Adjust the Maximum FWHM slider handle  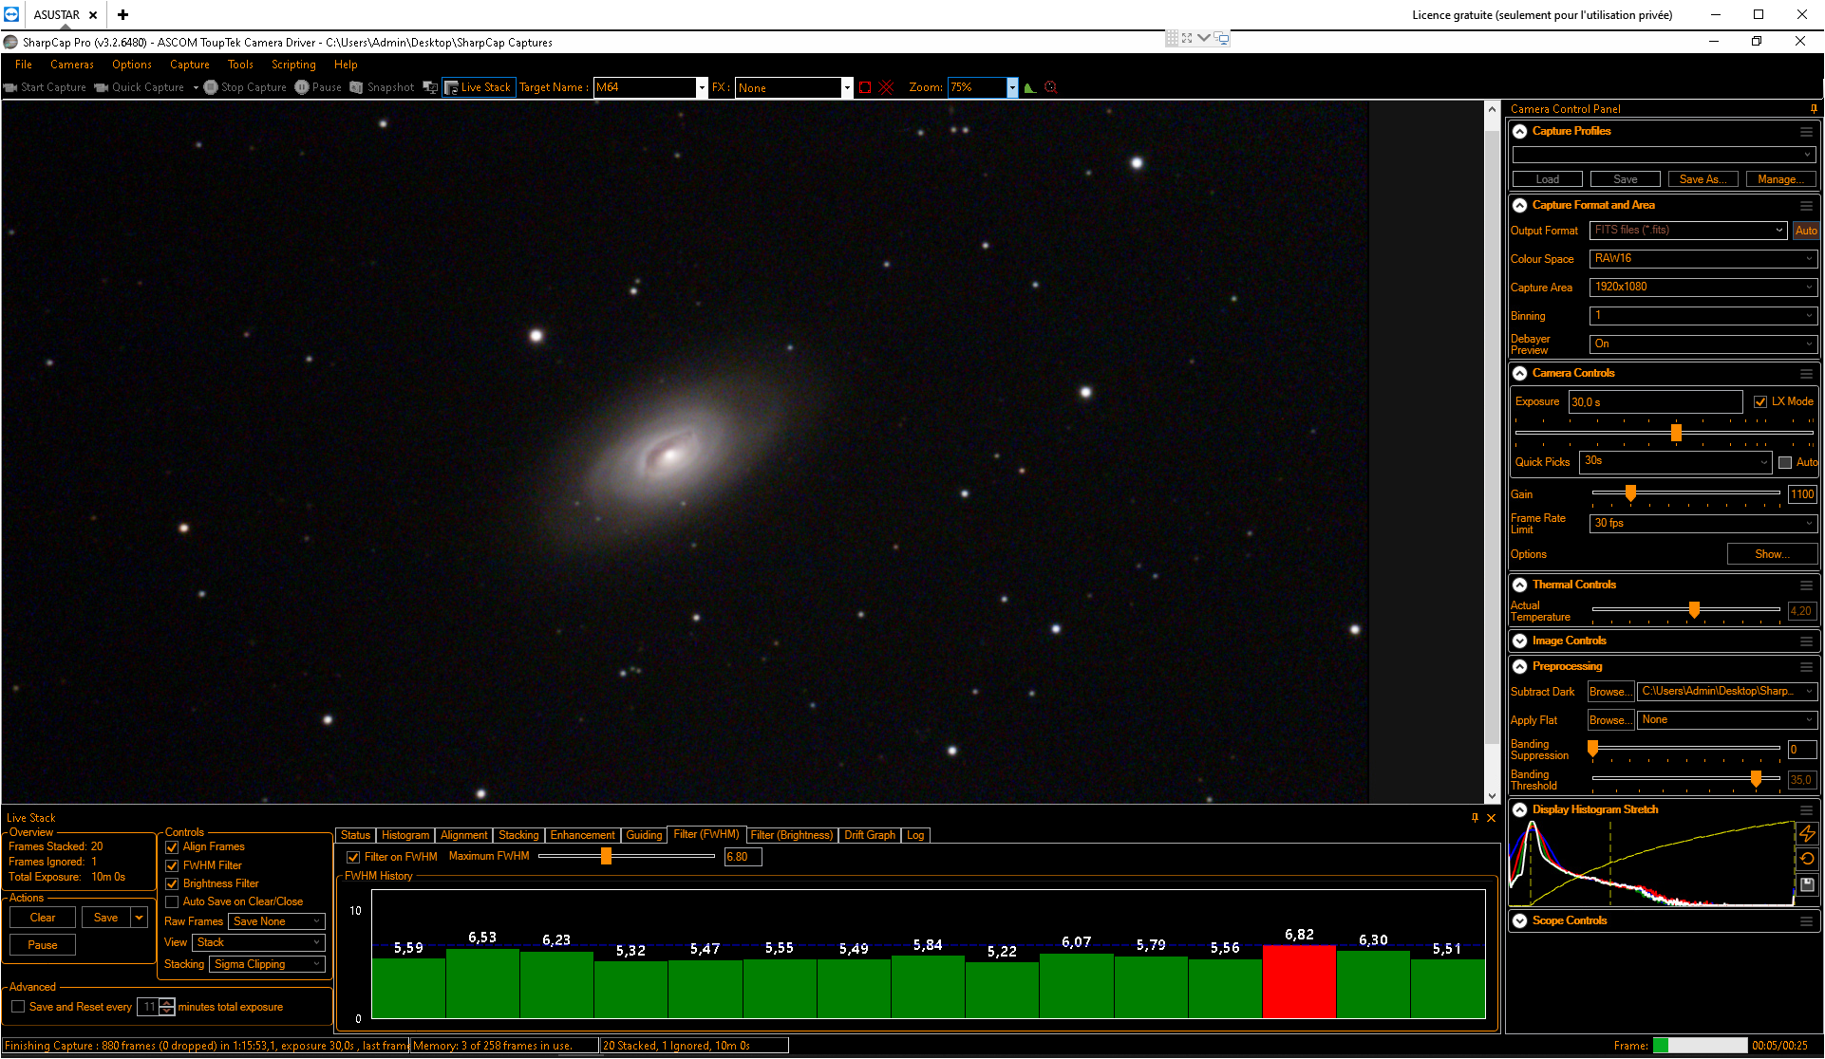tap(606, 856)
